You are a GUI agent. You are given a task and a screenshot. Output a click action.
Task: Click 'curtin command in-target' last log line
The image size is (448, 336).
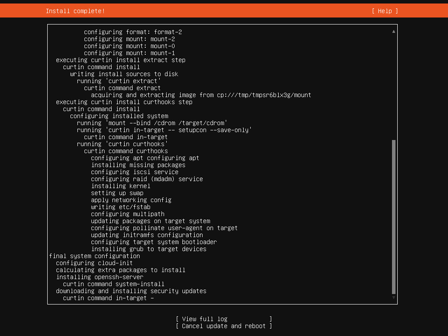coord(108,298)
